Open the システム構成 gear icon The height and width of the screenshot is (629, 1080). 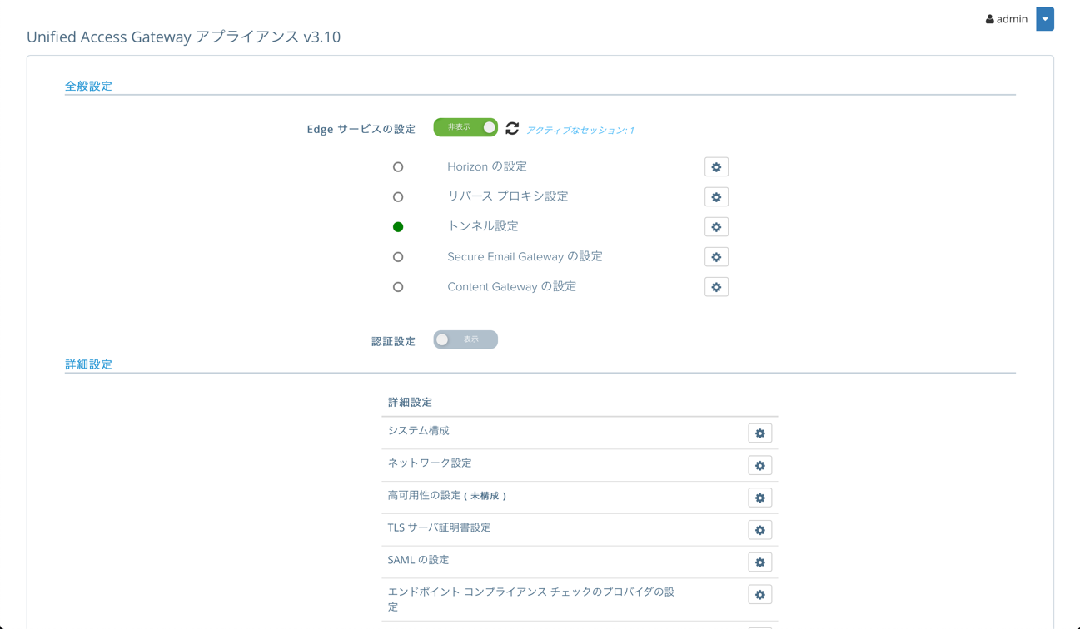pyautogui.click(x=759, y=433)
